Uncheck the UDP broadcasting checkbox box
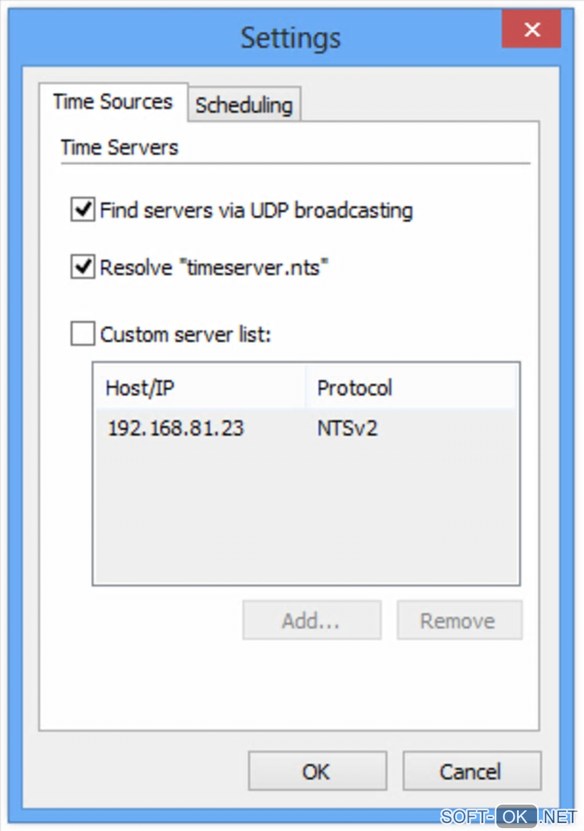The width and height of the screenshot is (584, 831). 83,210
